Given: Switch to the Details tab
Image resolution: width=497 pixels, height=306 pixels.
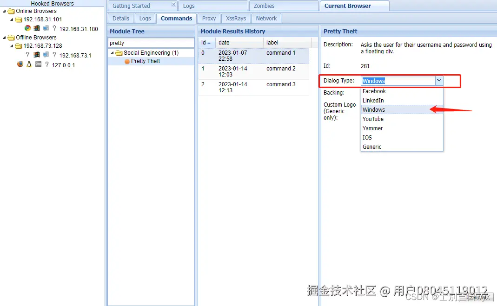Looking at the screenshot, I should pos(121,19).
